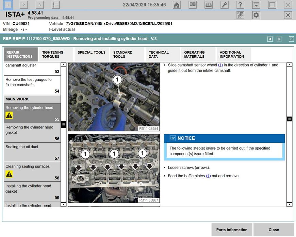Viewport: 296px width, 237px height.
Task: Go to step 59 Installing the cylinder head gasket
Action: [32, 191]
